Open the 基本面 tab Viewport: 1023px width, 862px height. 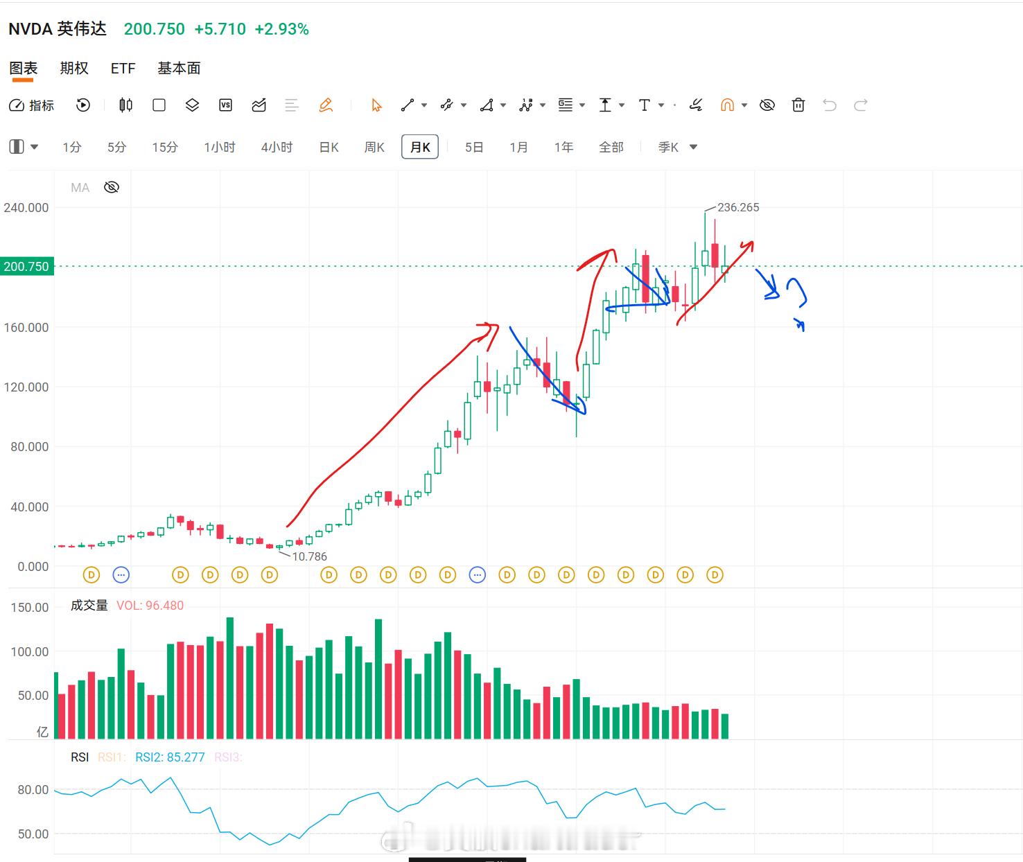point(179,68)
